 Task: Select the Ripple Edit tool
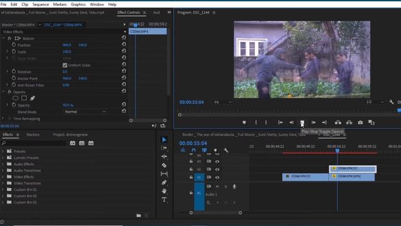pos(164,156)
